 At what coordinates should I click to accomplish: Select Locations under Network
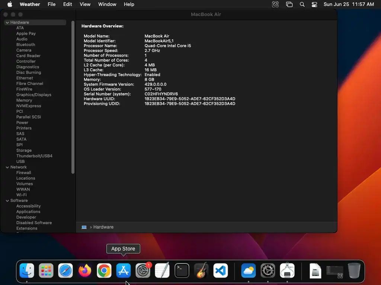pos(26,178)
